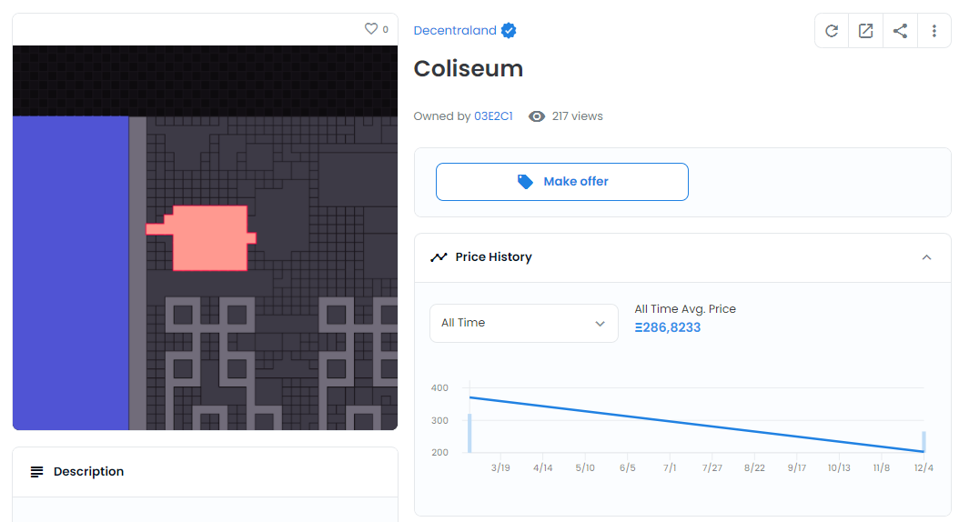The image size is (959, 522).
Task: Toggle the Description panel header
Action: pos(205,472)
